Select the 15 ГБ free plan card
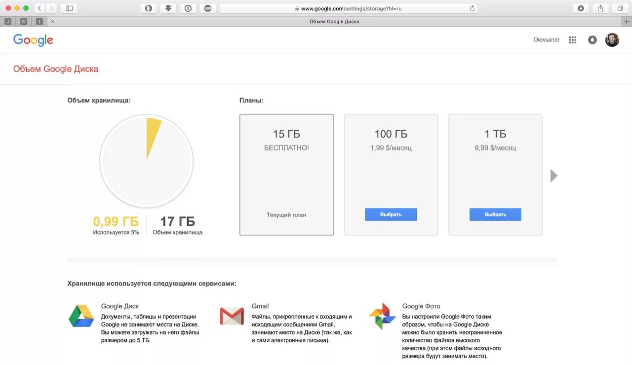This screenshot has height=365, width=632. 286,175
